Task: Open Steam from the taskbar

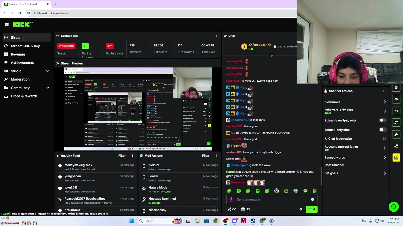Action: point(253,221)
